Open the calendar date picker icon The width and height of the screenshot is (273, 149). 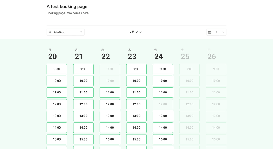click(x=210, y=32)
